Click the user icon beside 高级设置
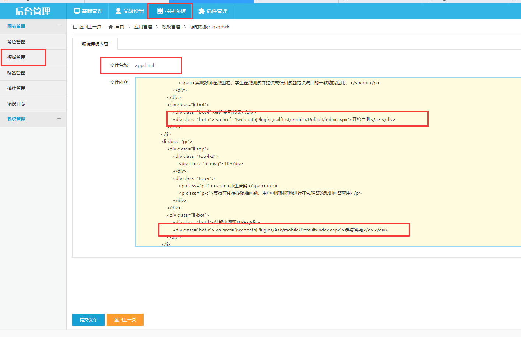This screenshot has width=521, height=337. click(118, 11)
